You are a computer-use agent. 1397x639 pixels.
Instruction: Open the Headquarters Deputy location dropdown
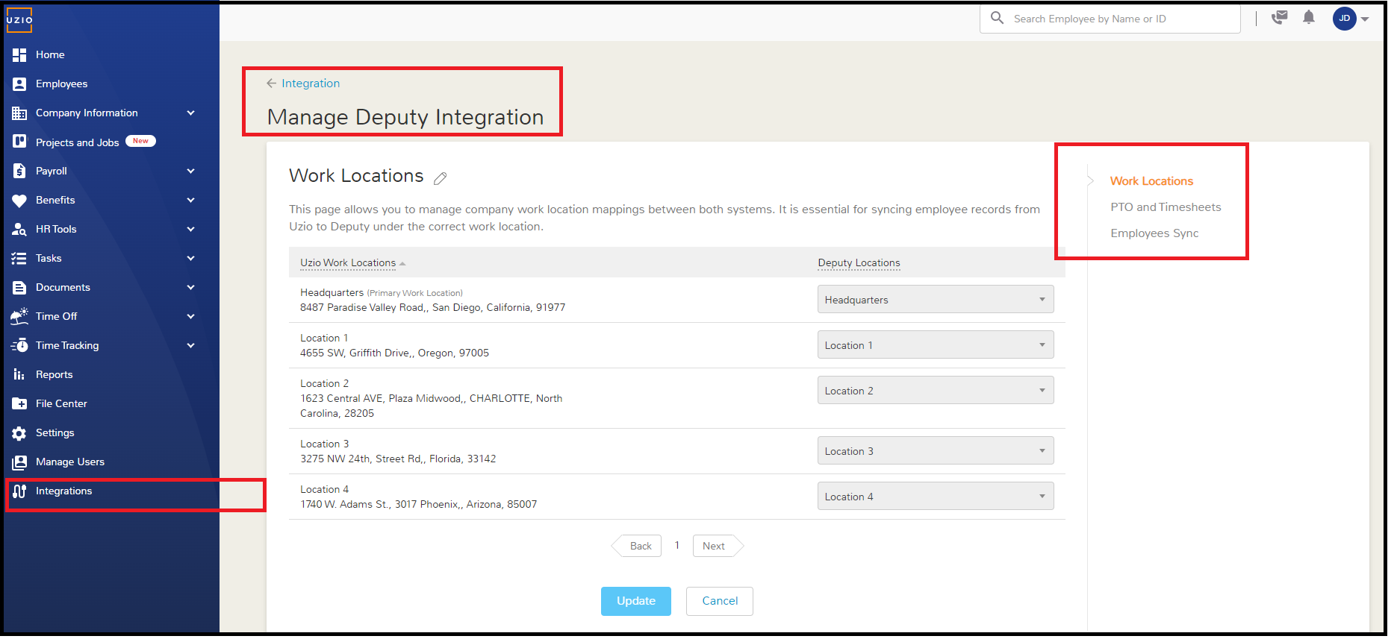(936, 300)
